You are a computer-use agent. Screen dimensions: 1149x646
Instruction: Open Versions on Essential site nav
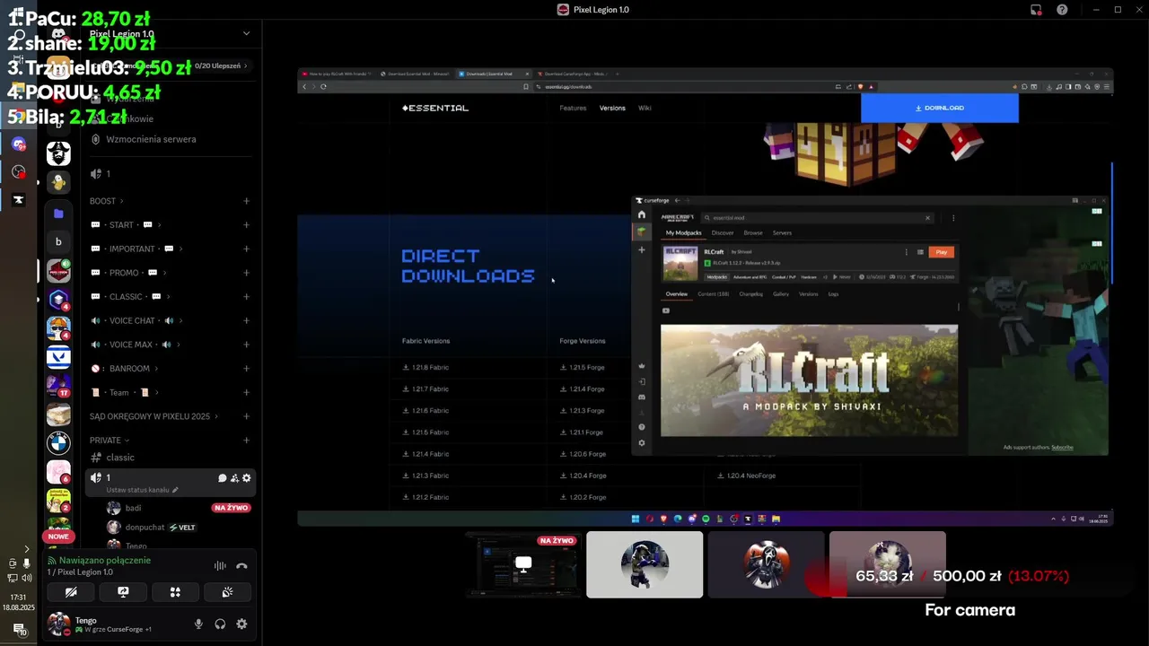(x=612, y=108)
